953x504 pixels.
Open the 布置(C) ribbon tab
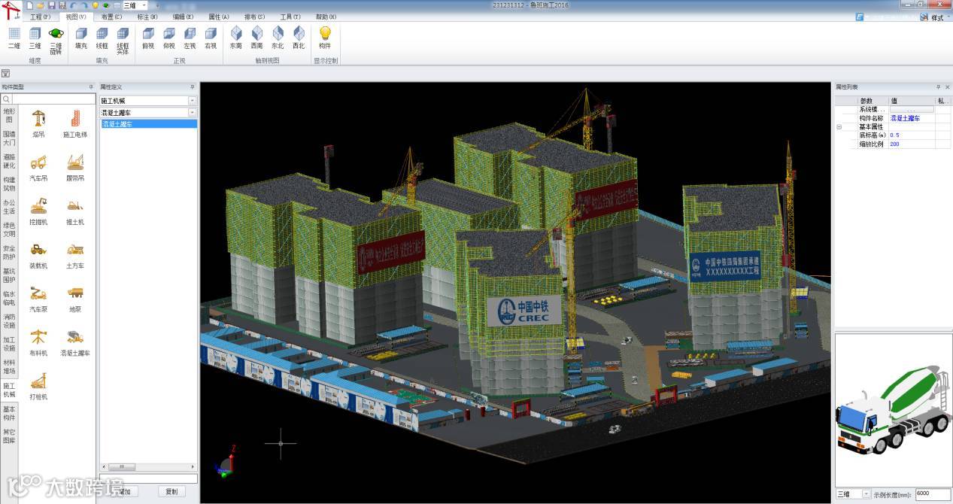[x=111, y=17]
